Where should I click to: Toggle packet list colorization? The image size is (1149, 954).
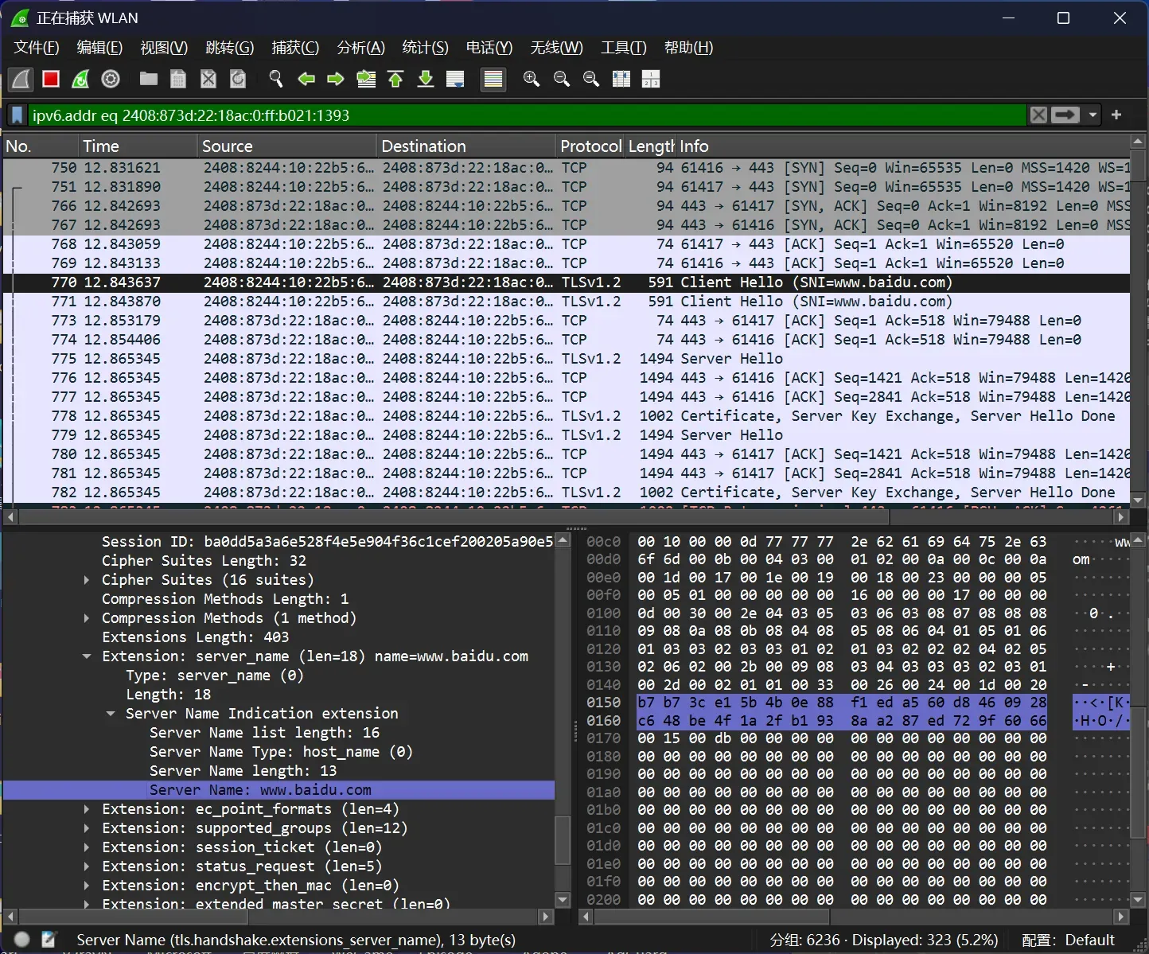coord(493,79)
